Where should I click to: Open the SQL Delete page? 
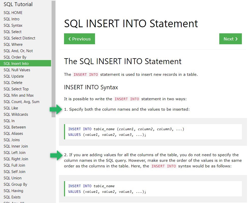pyautogui.click(x=13, y=82)
